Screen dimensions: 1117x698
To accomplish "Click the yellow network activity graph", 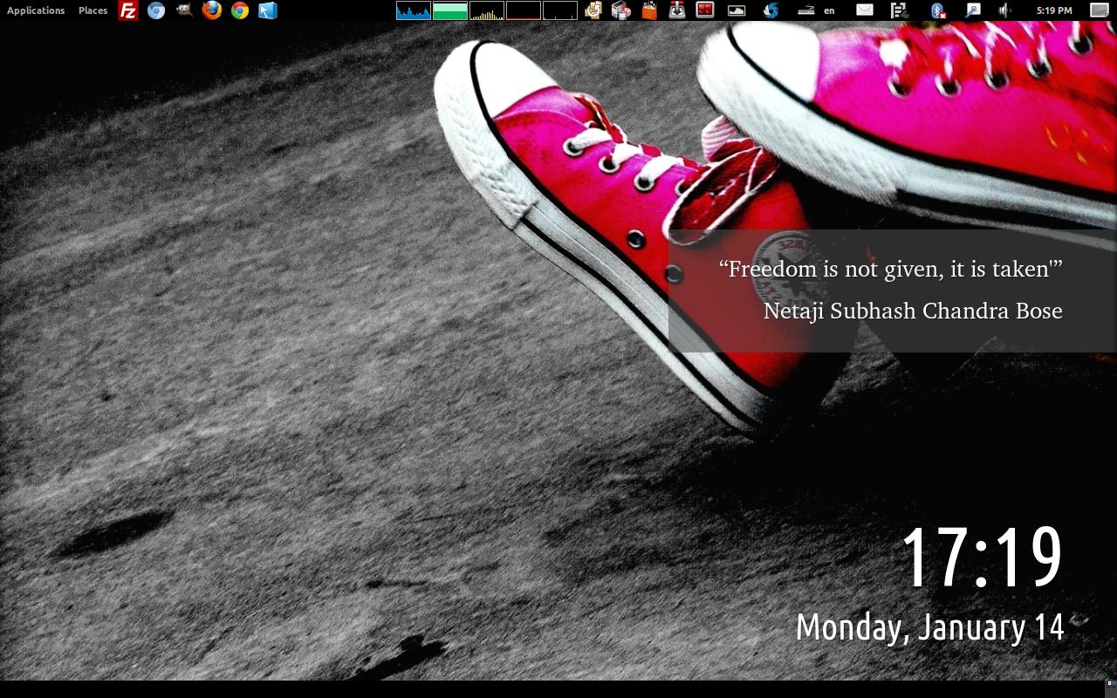I will coord(487,10).
